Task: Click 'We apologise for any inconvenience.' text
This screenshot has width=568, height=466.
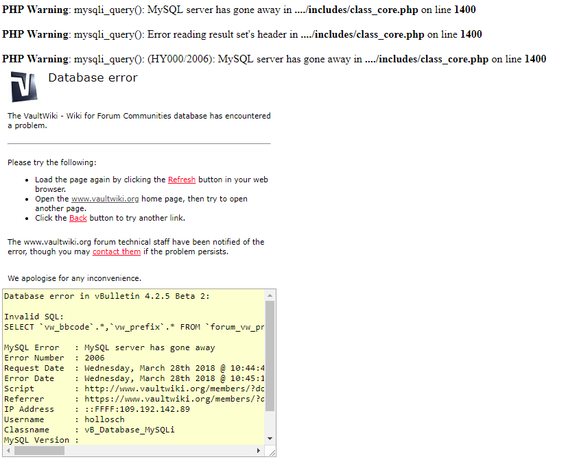Action: click(74, 278)
